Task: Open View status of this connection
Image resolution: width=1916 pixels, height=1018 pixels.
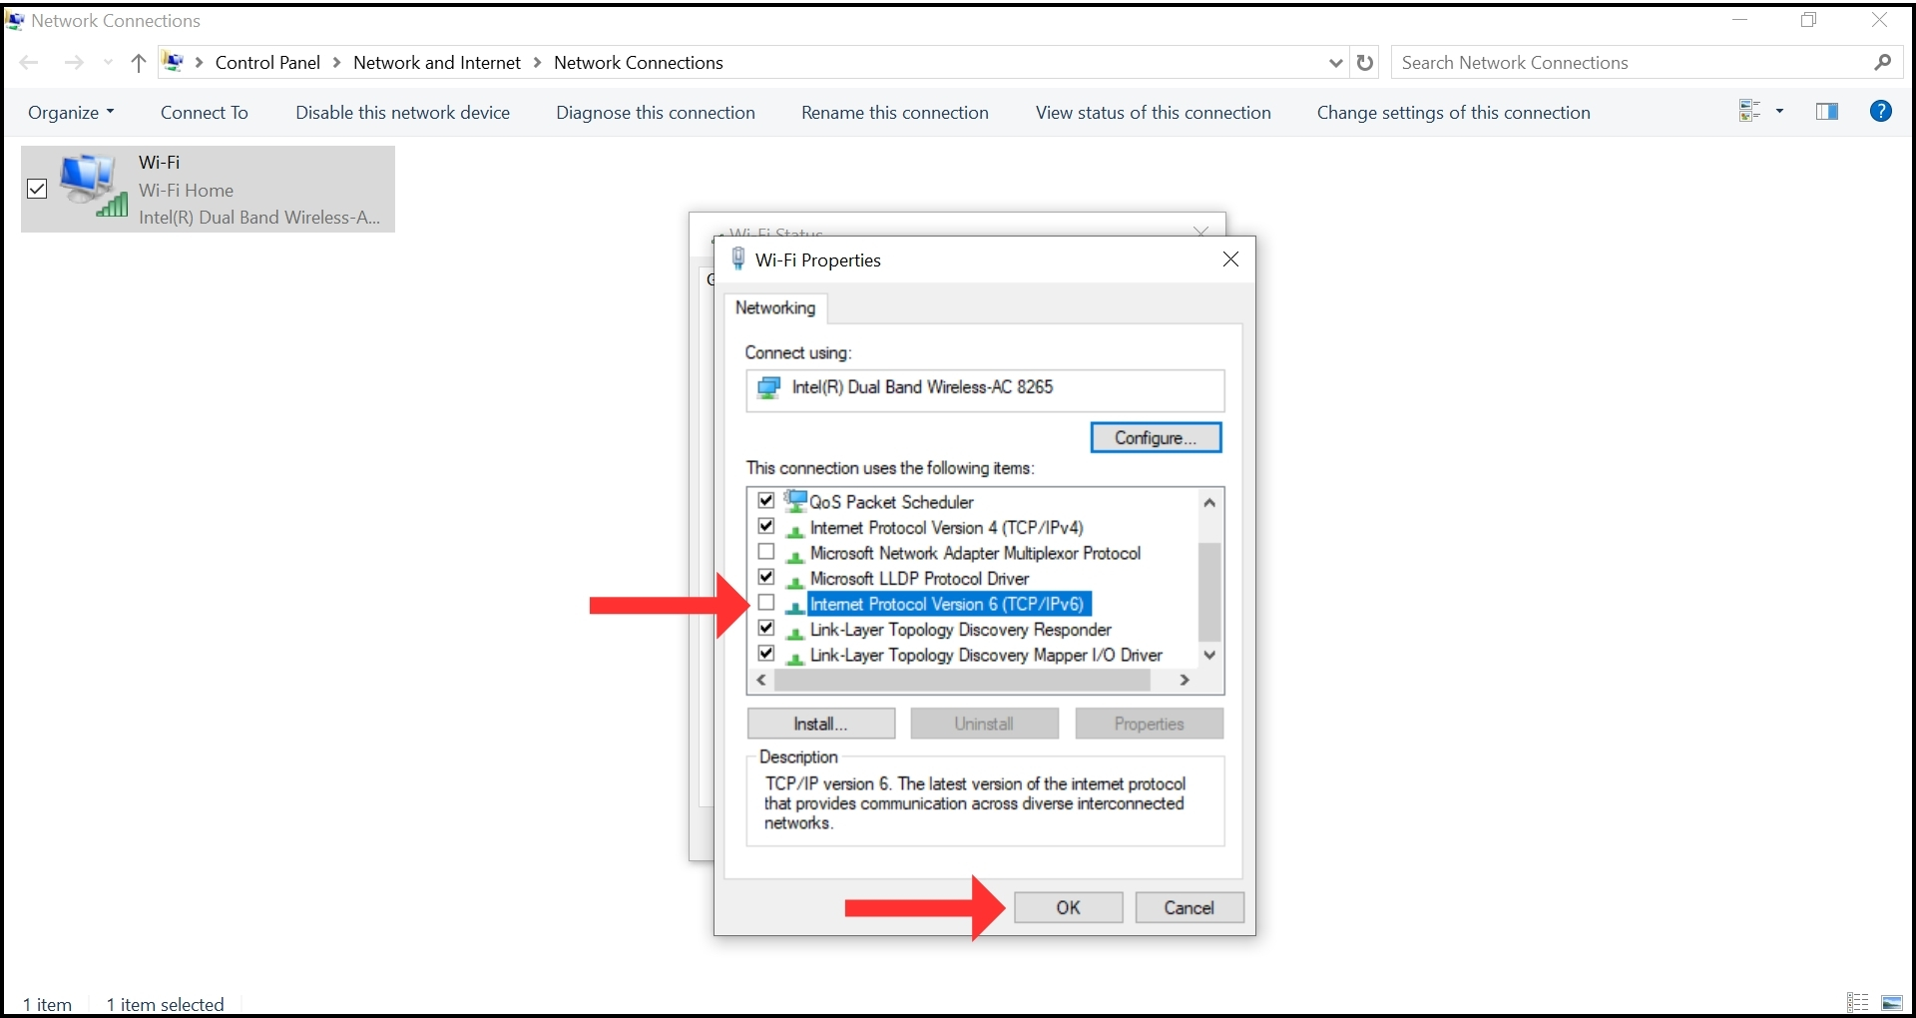Action: (x=1154, y=113)
